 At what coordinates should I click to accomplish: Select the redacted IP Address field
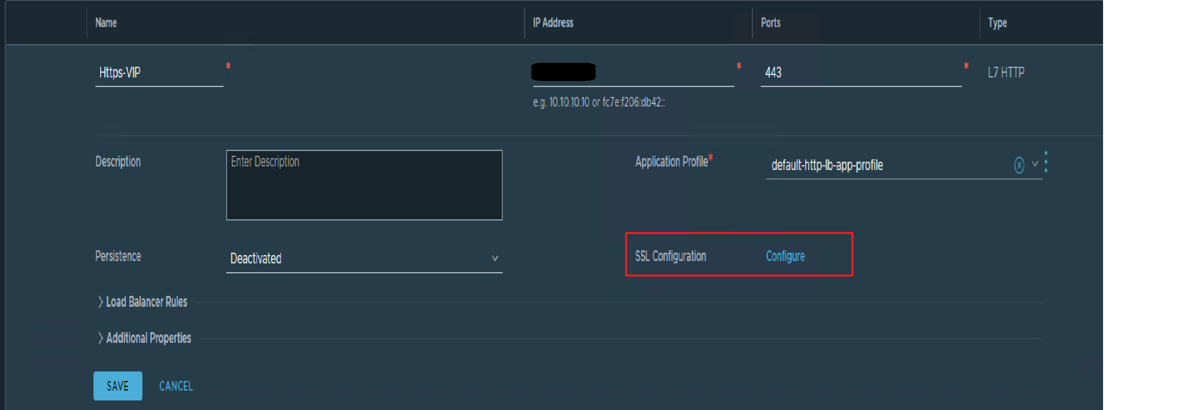[x=633, y=72]
